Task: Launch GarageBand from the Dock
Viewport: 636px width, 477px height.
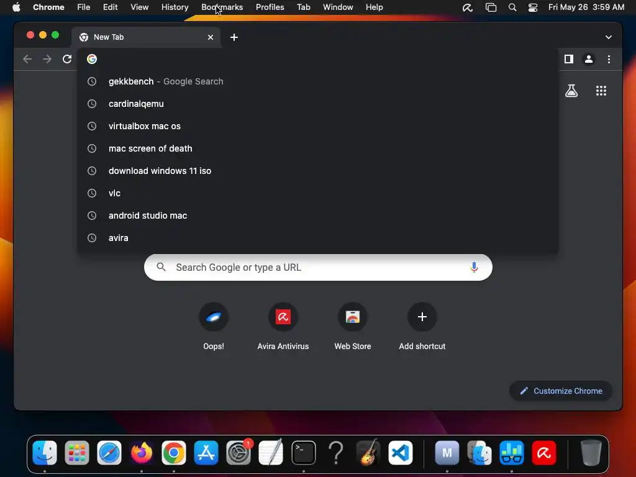Action: click(368, 453)
